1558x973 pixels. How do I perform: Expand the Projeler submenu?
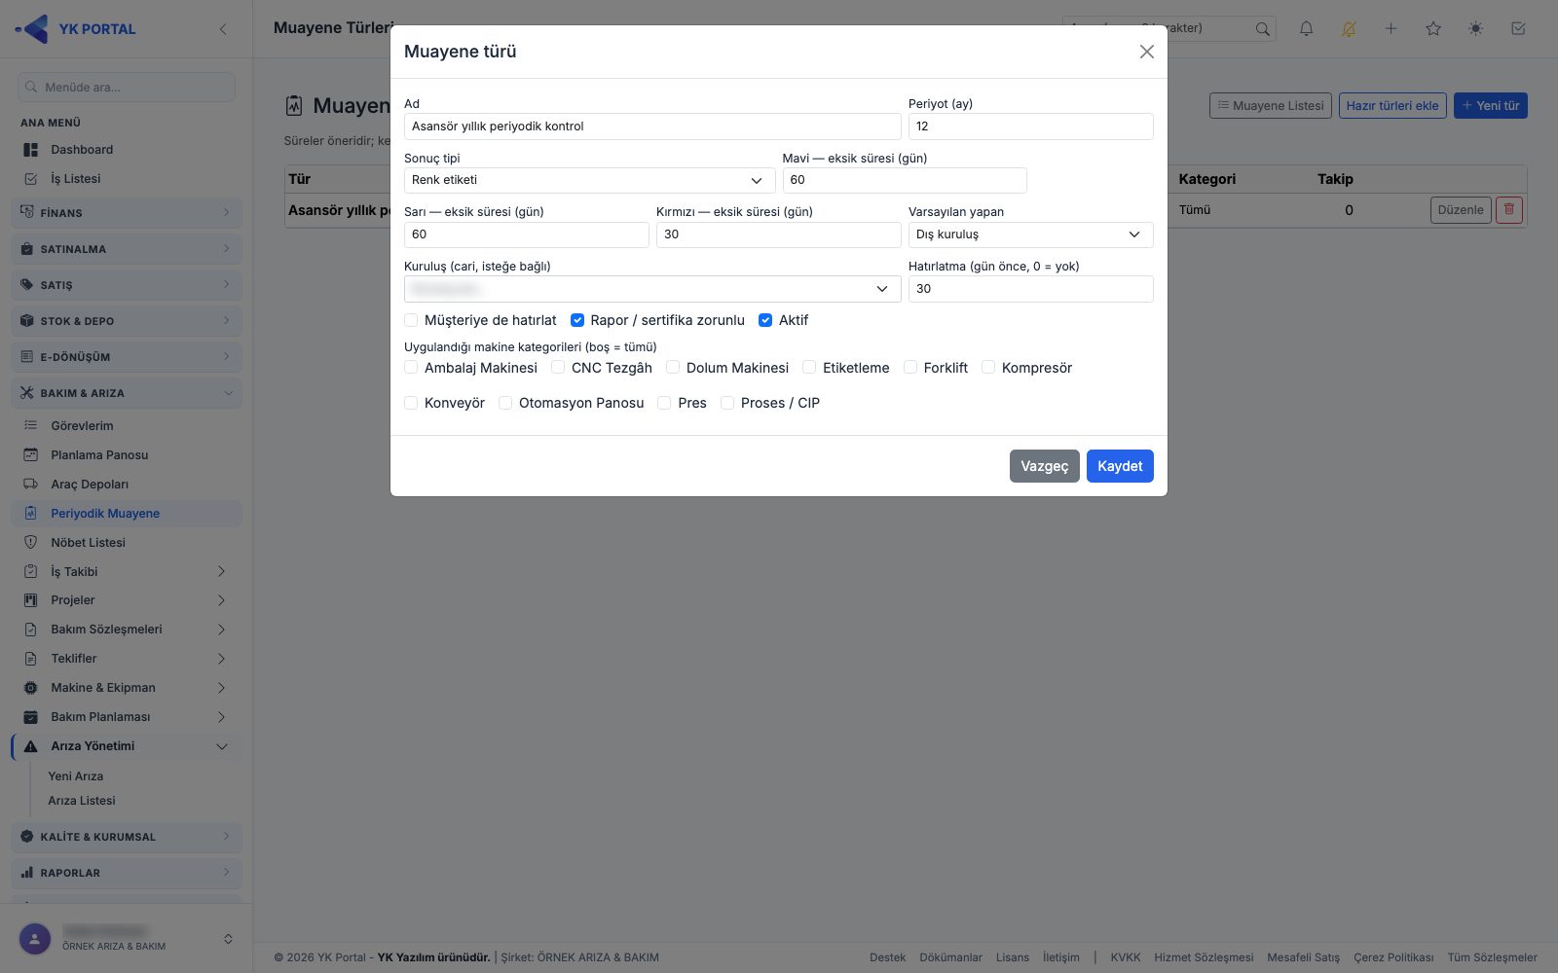tap(127, 600)
